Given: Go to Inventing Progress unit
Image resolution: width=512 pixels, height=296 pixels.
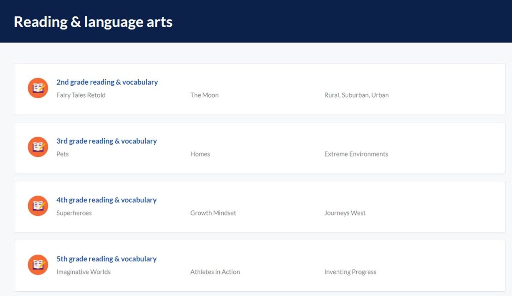Looking at the screenshot, I should (350, 272).
